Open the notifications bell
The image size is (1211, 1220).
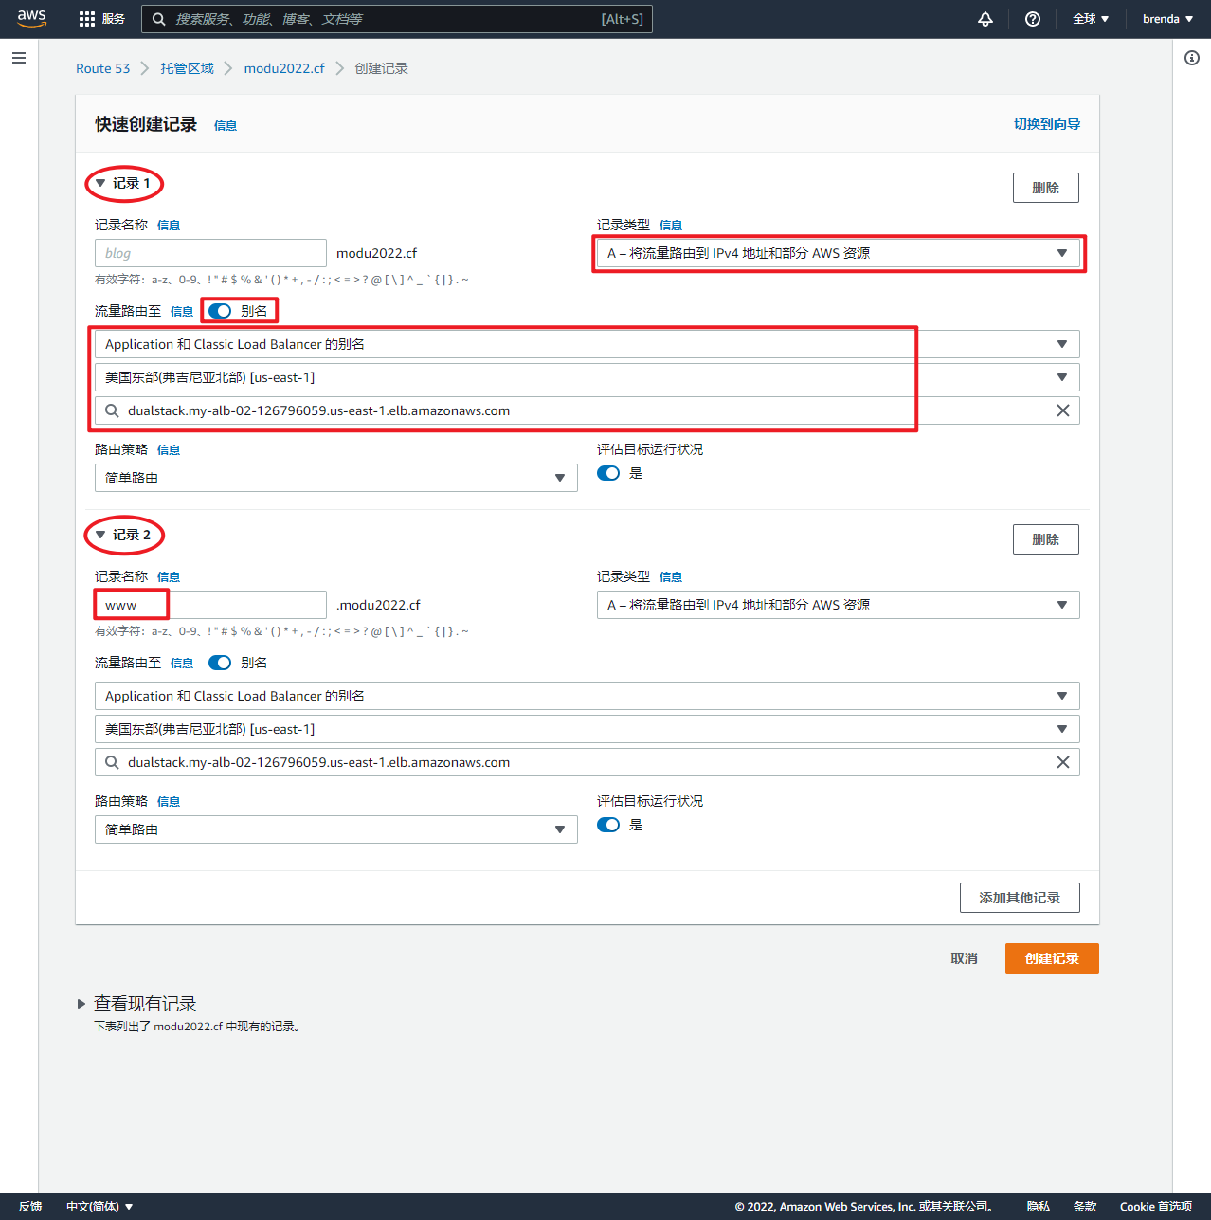[x=985, y=19]
